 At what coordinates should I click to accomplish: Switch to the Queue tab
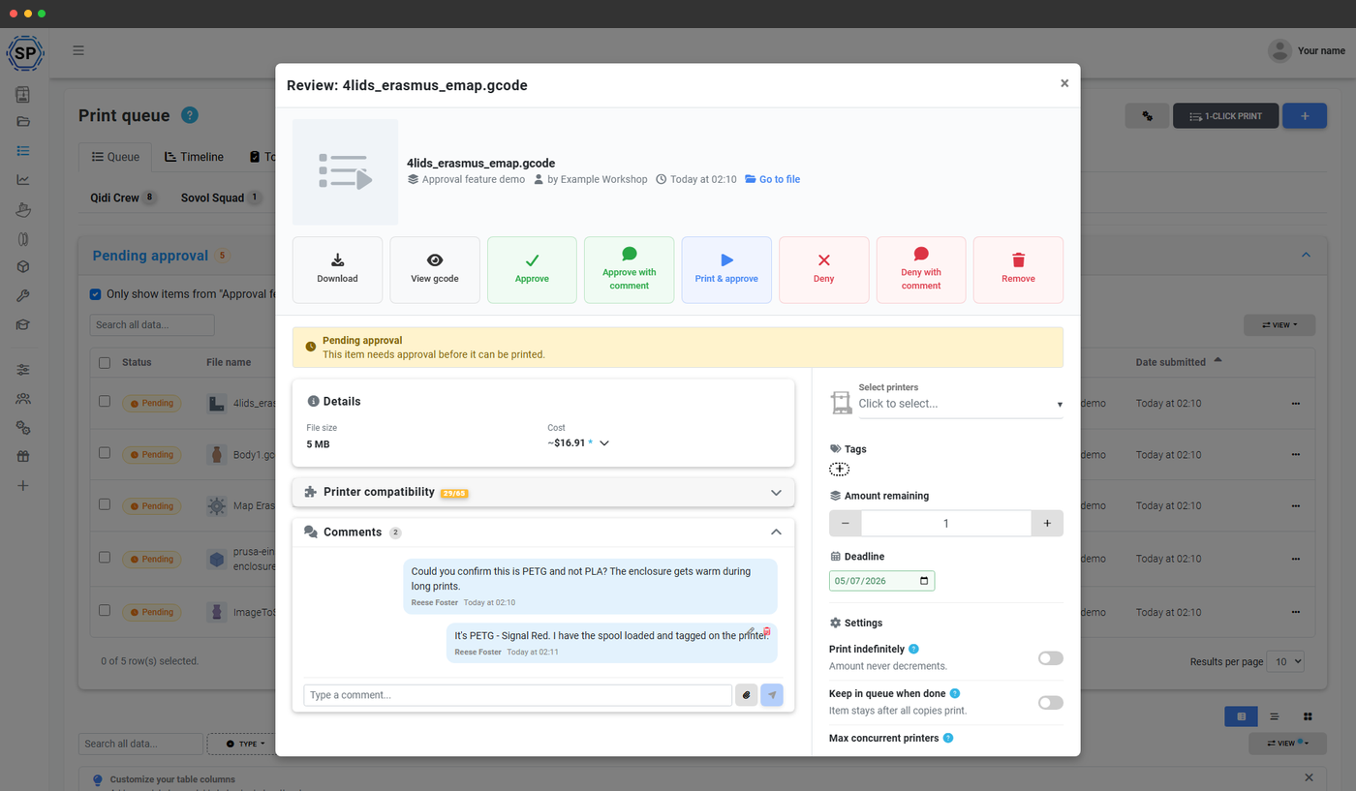[115, 157]
